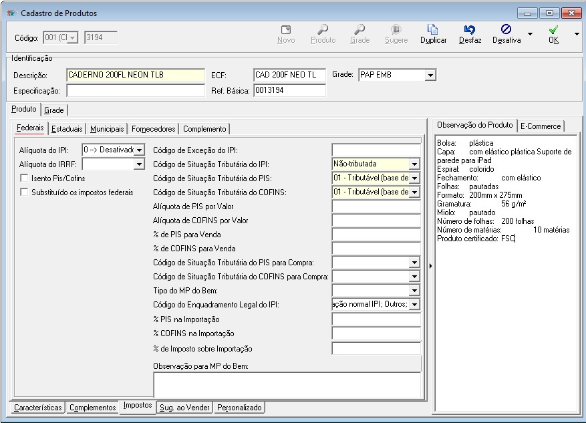Click the app icon in title bar

coord(11,13)
